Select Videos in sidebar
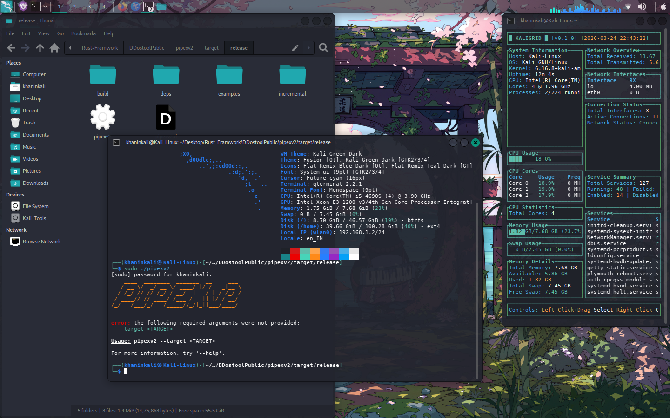Image resolution: width=670 pixels, height=418 pixels. 36,159
